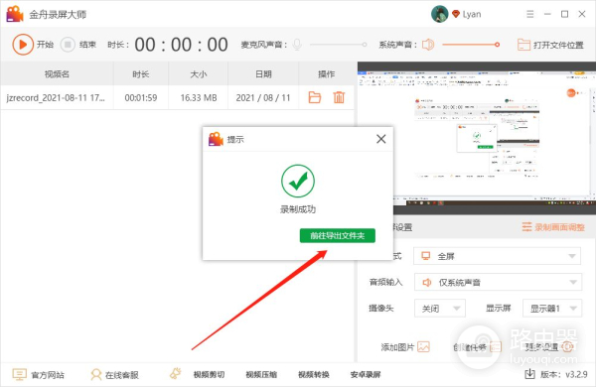Expand the 仅系统声音 audio input dropdown
The height and width of the screenshot is (387, 596).
point(498,282)
